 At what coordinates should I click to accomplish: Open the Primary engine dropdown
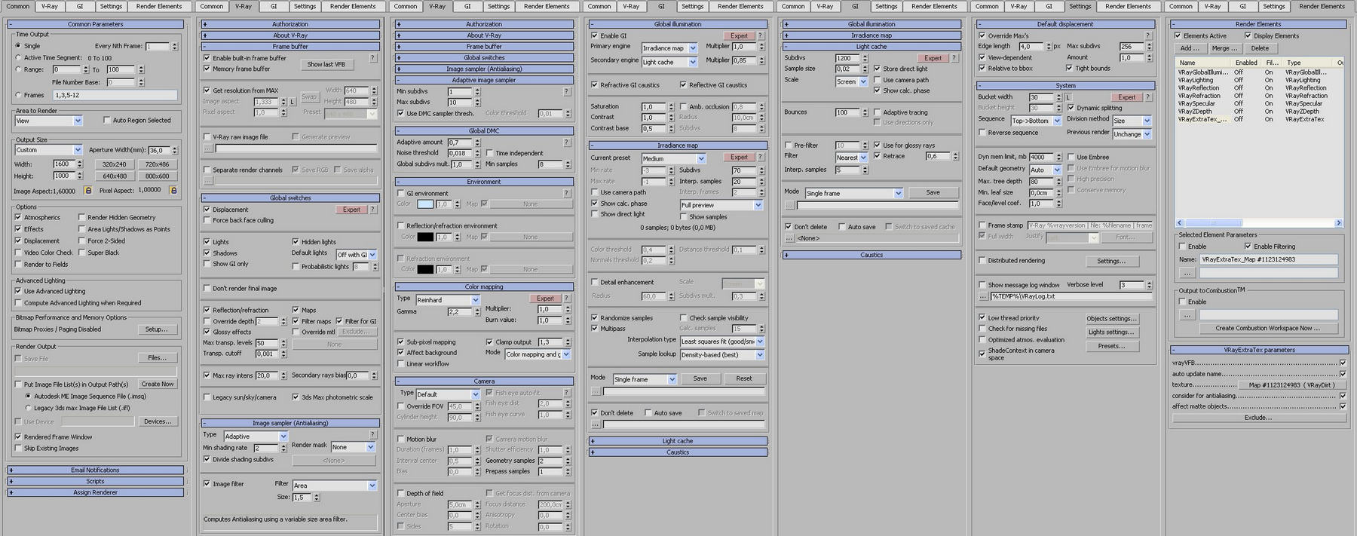click(669, 48)
